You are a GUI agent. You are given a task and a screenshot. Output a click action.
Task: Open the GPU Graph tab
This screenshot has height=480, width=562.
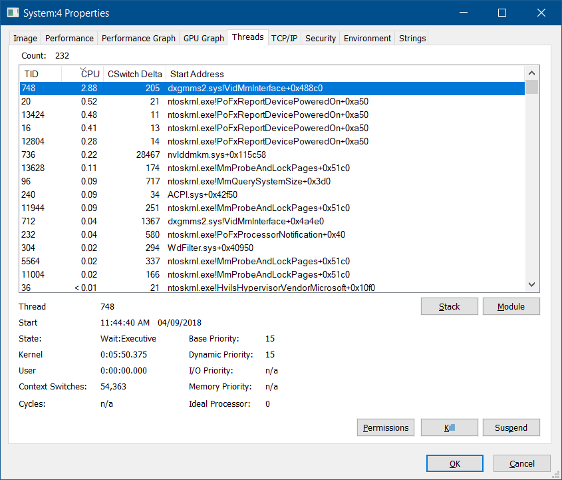pyautogui.click(x=204, y=39)
